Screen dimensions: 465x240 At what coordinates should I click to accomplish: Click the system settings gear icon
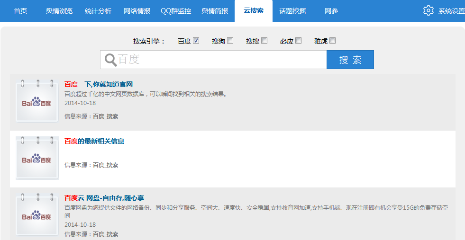tap(428, 10)
